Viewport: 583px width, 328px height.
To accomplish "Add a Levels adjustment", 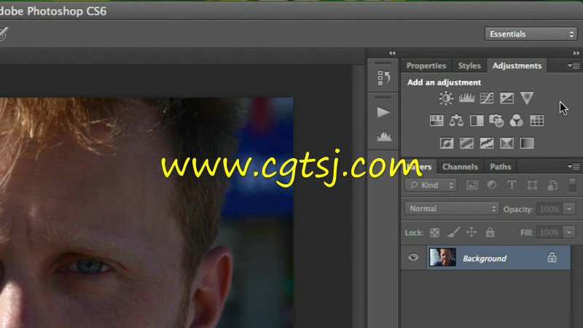I will click(466, 98).
